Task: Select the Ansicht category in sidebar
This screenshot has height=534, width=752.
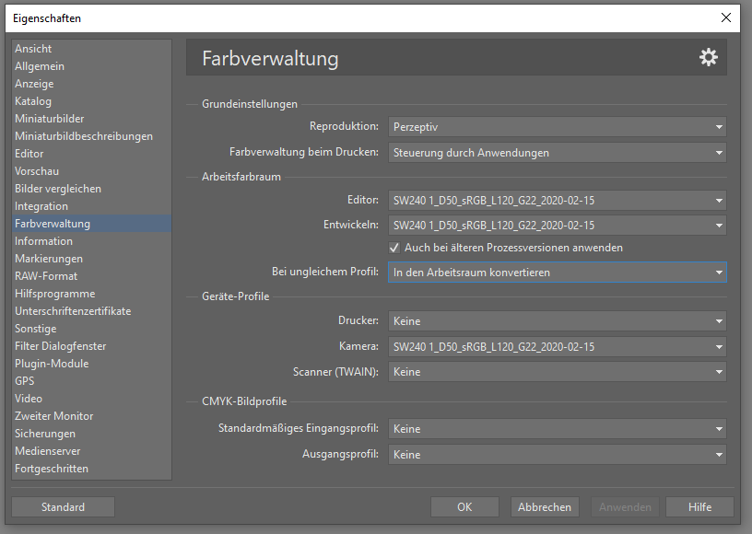Action: (x=33, y=49)
